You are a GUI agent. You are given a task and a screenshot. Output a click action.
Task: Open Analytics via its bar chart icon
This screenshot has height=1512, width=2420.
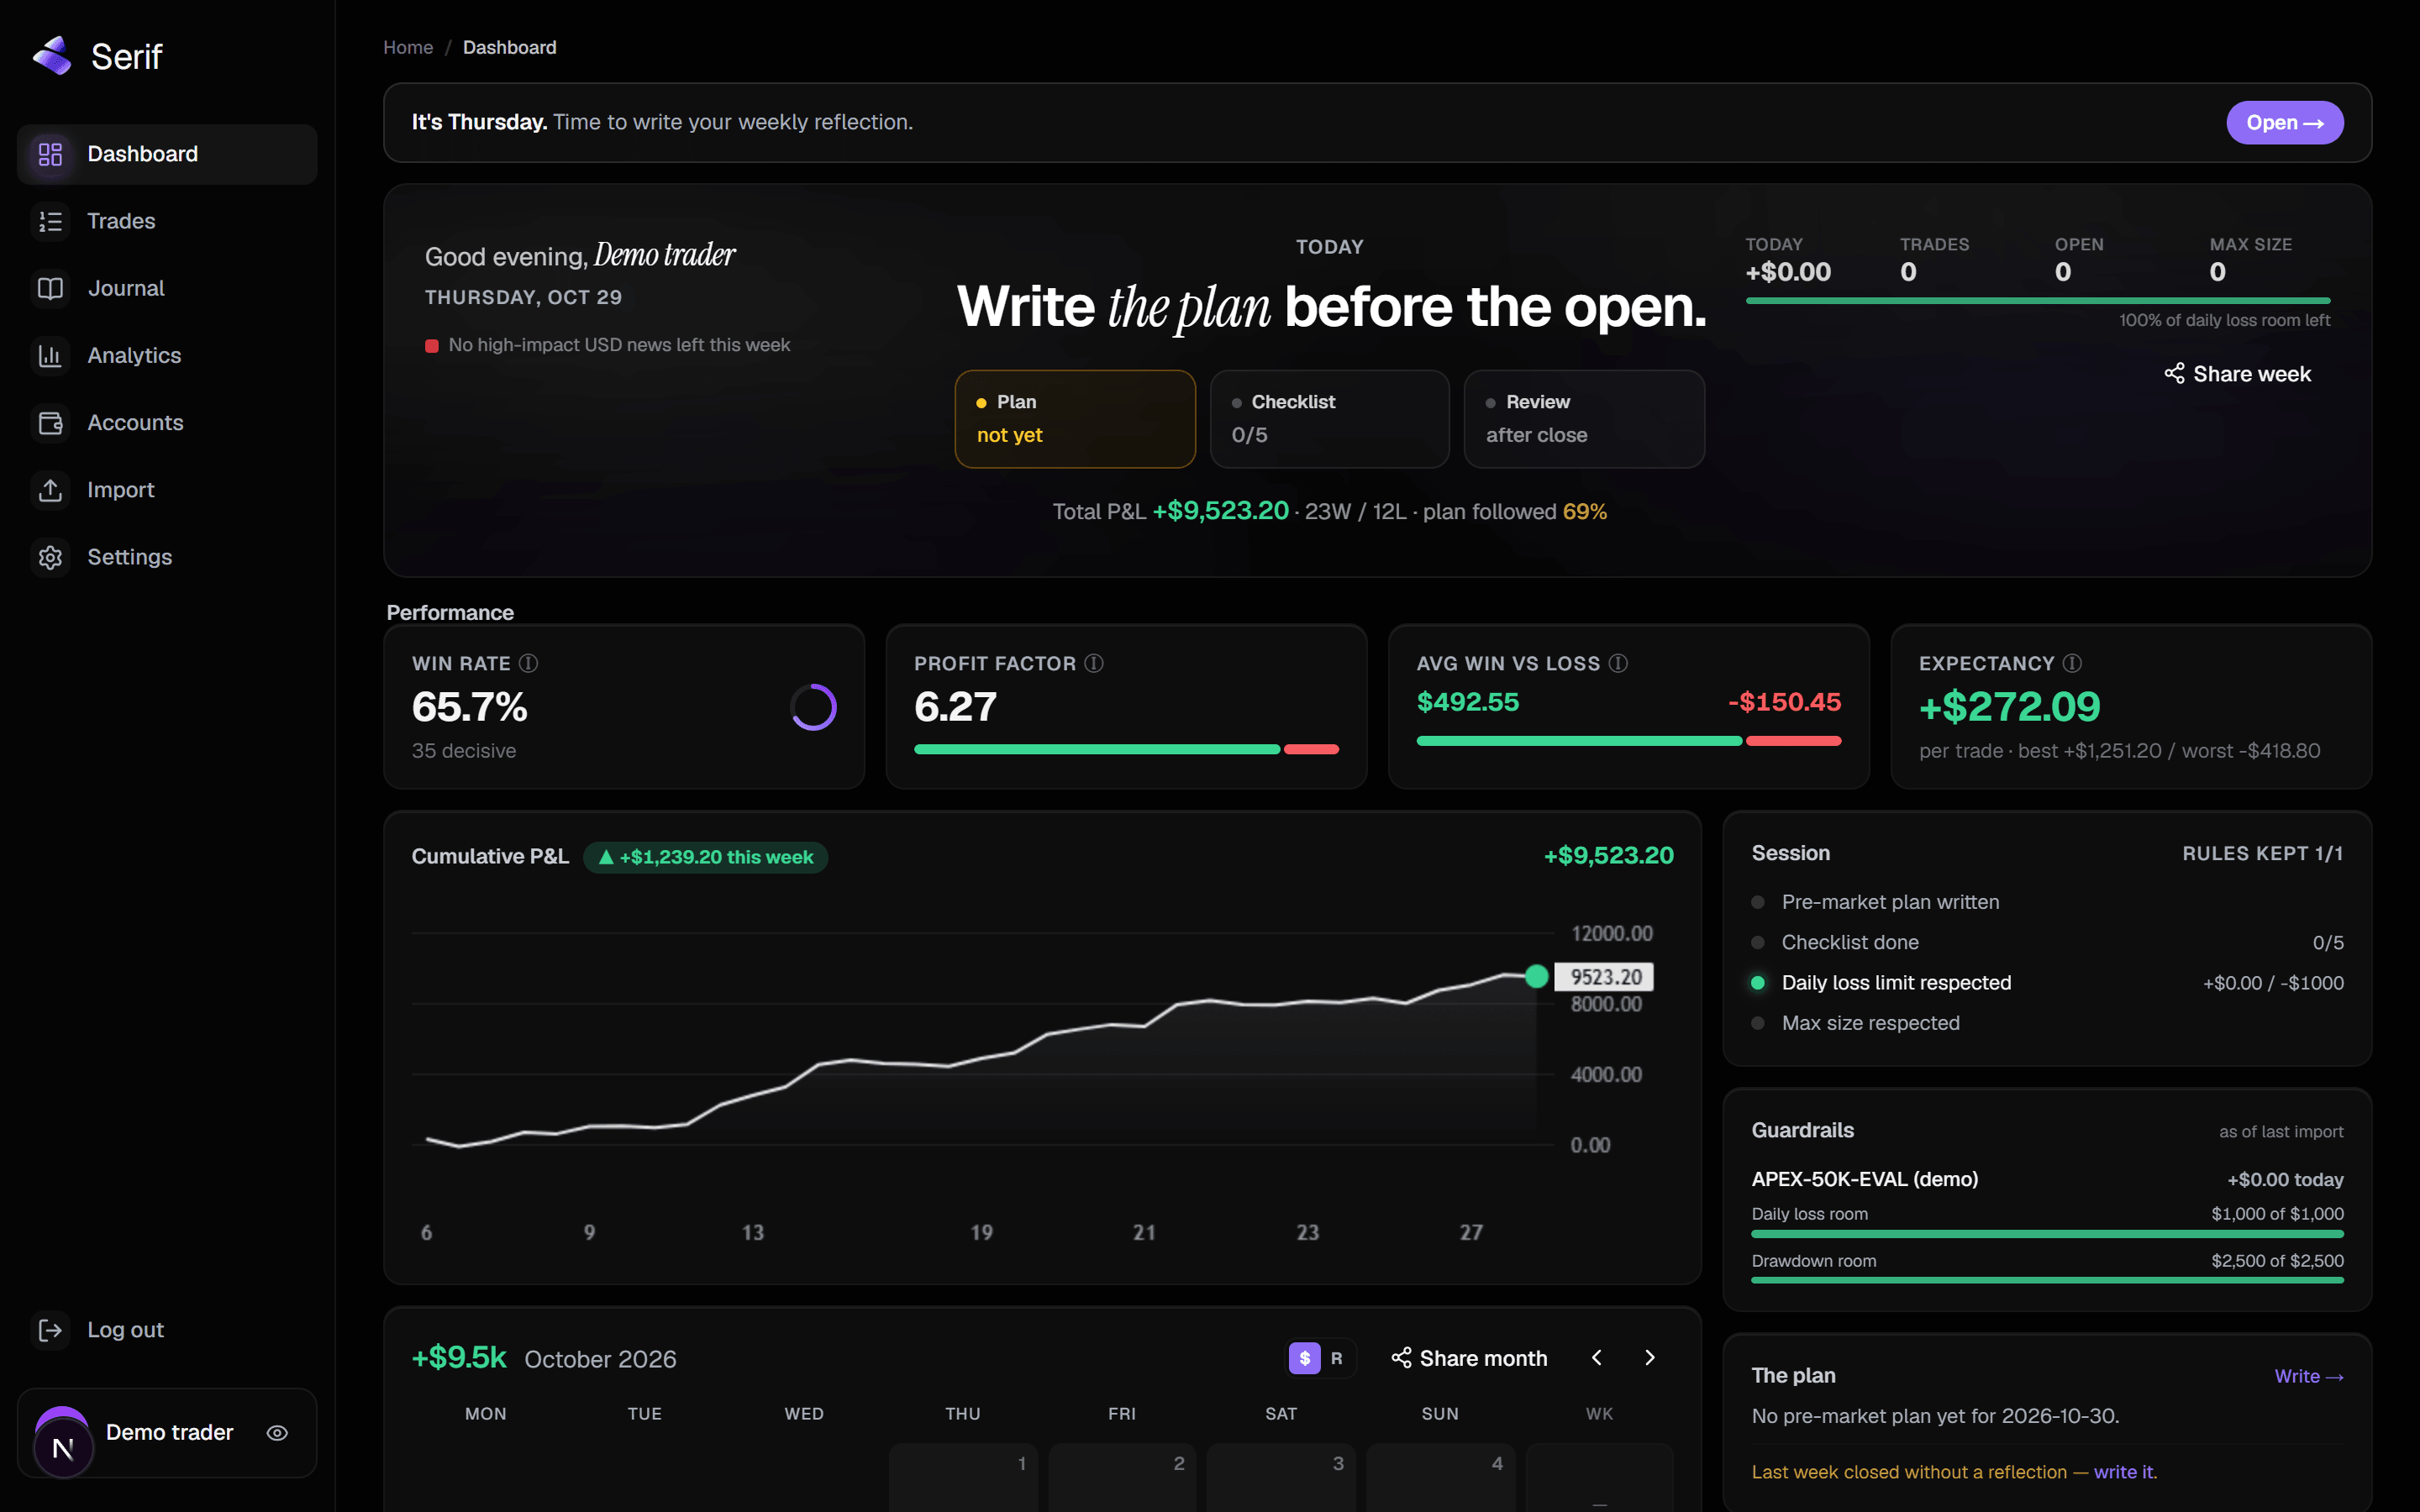click(x=50, y=355)
